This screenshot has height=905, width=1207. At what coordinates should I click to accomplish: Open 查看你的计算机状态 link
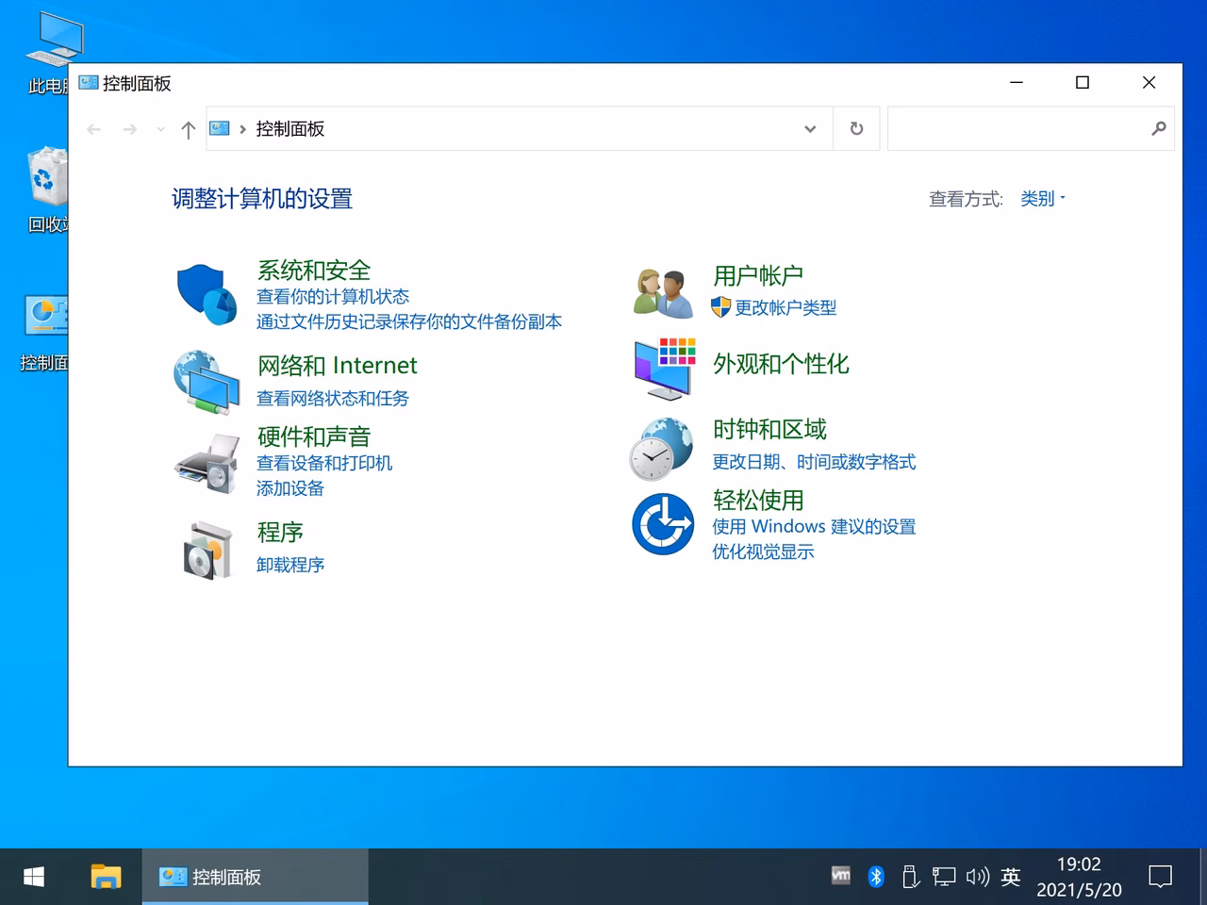(x=333, y=297)
